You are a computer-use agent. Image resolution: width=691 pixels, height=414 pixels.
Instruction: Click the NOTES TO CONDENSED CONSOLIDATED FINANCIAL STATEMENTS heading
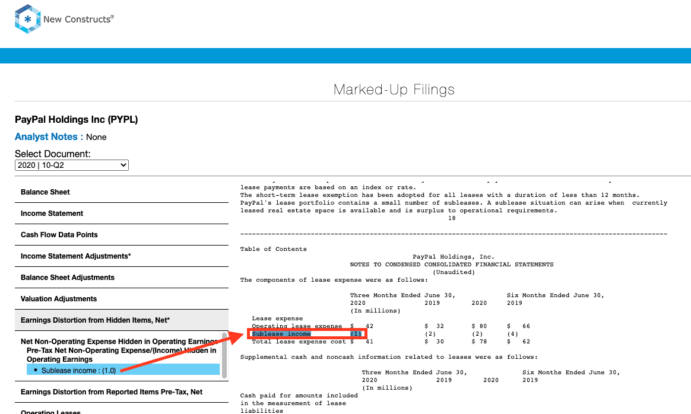coord(452,265)
